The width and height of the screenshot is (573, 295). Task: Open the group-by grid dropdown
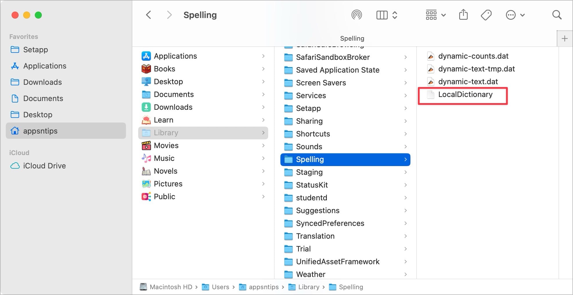(x=435, y=15)
